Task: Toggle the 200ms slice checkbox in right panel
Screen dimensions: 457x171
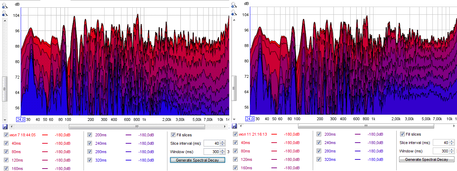Action: (x=319, y=134)
